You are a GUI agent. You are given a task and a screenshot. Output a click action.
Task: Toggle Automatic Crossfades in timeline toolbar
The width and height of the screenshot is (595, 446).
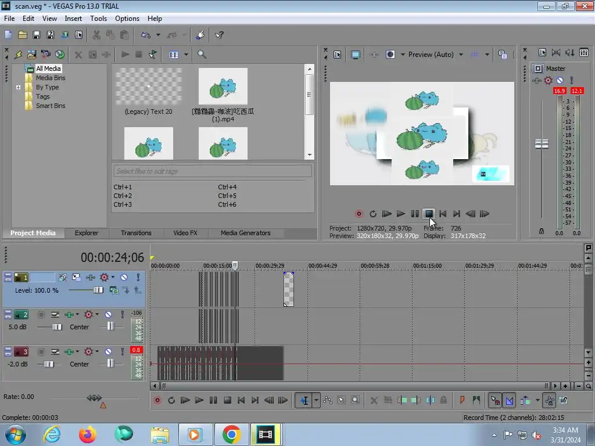[x=509, y=400]
